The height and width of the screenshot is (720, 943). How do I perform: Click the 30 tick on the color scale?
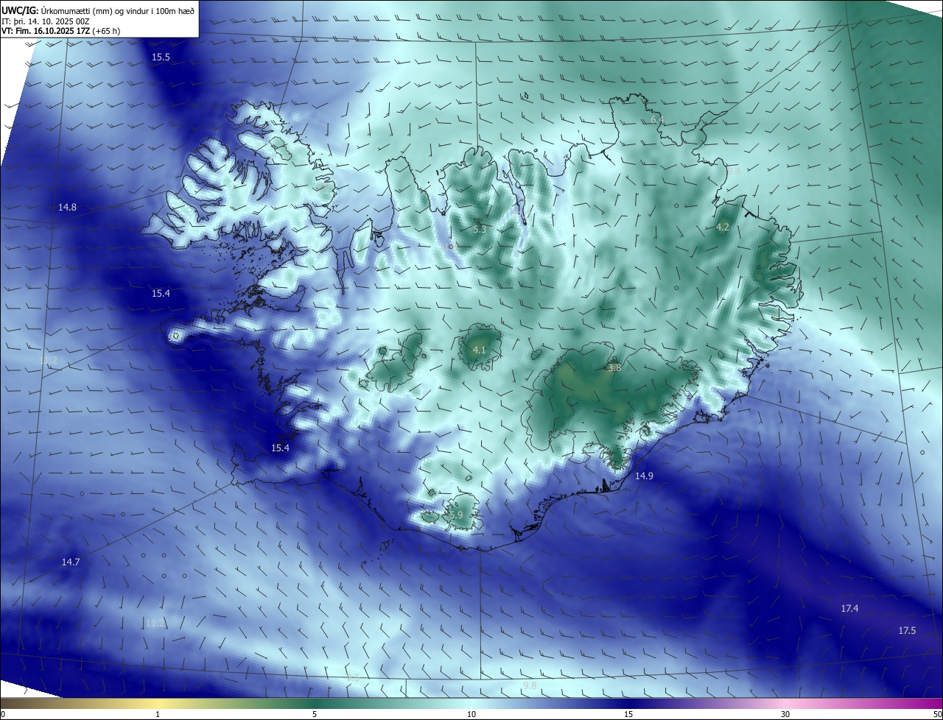click(x=785, y=714)
